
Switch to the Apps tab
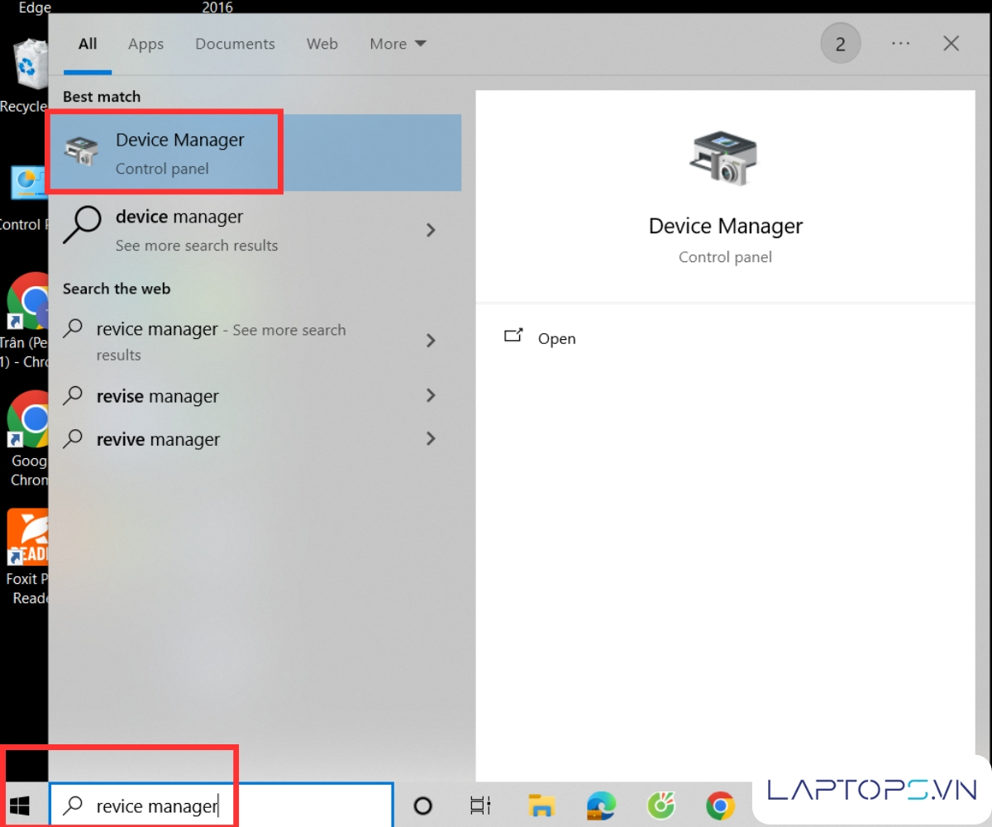pos(145,44)
